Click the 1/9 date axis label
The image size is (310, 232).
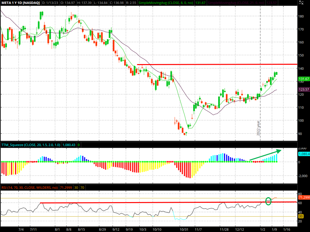click(x=274, y=229)
